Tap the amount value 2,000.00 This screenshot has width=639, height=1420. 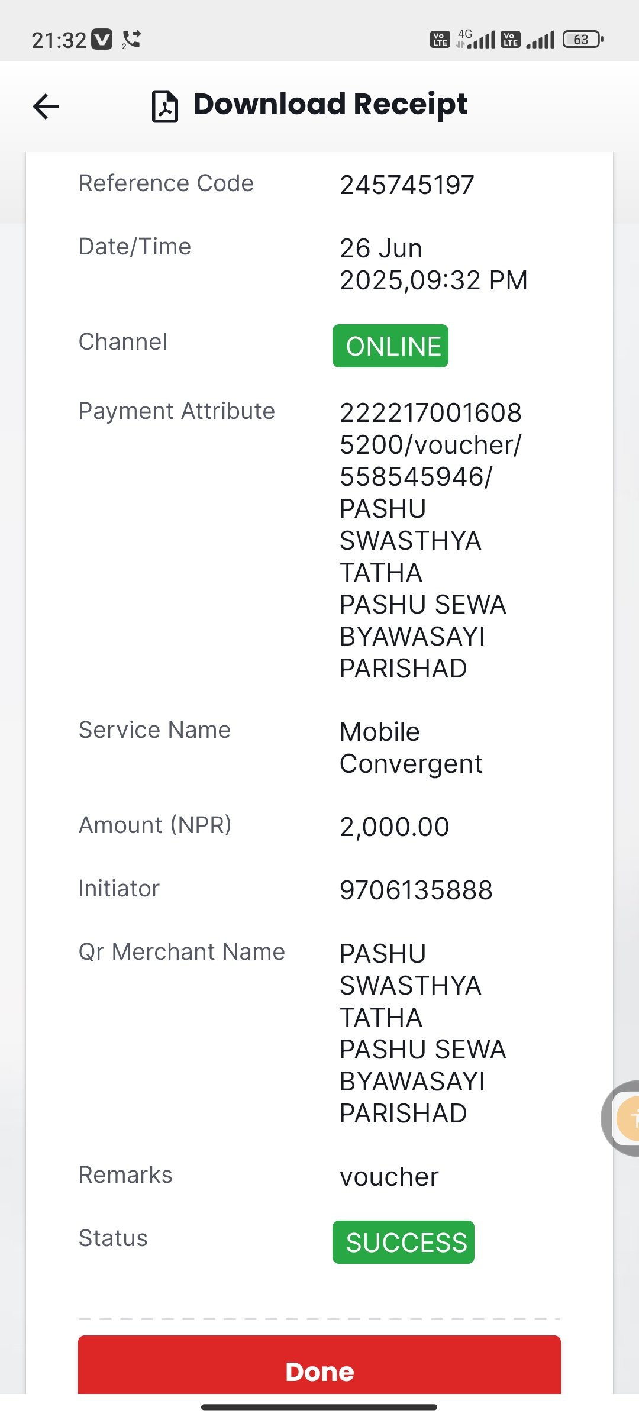pos(395,827)
